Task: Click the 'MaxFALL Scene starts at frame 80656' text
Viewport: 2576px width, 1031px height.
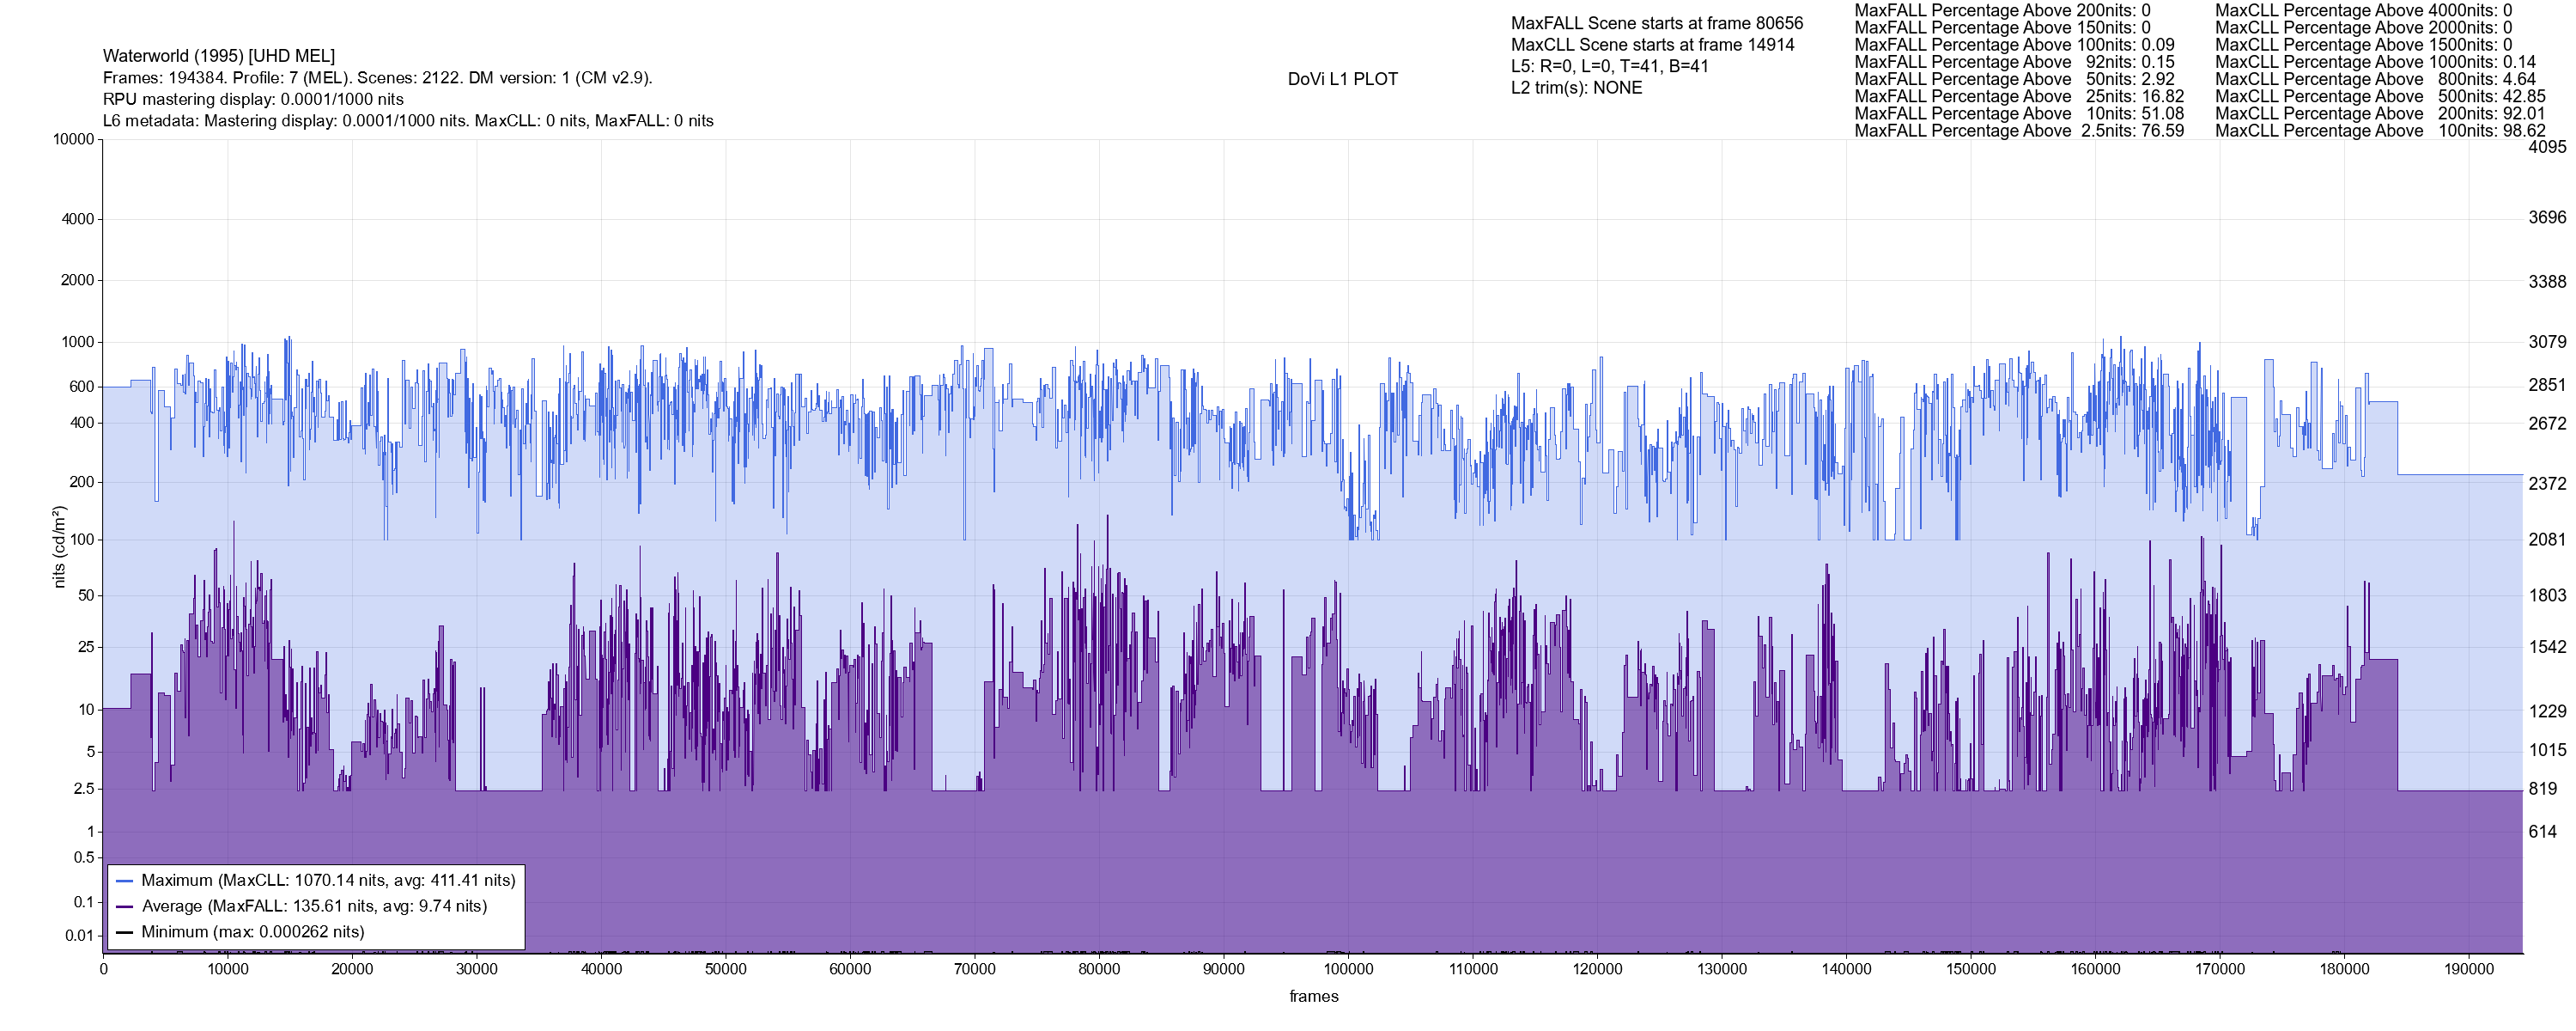Action: point(1656,23)
